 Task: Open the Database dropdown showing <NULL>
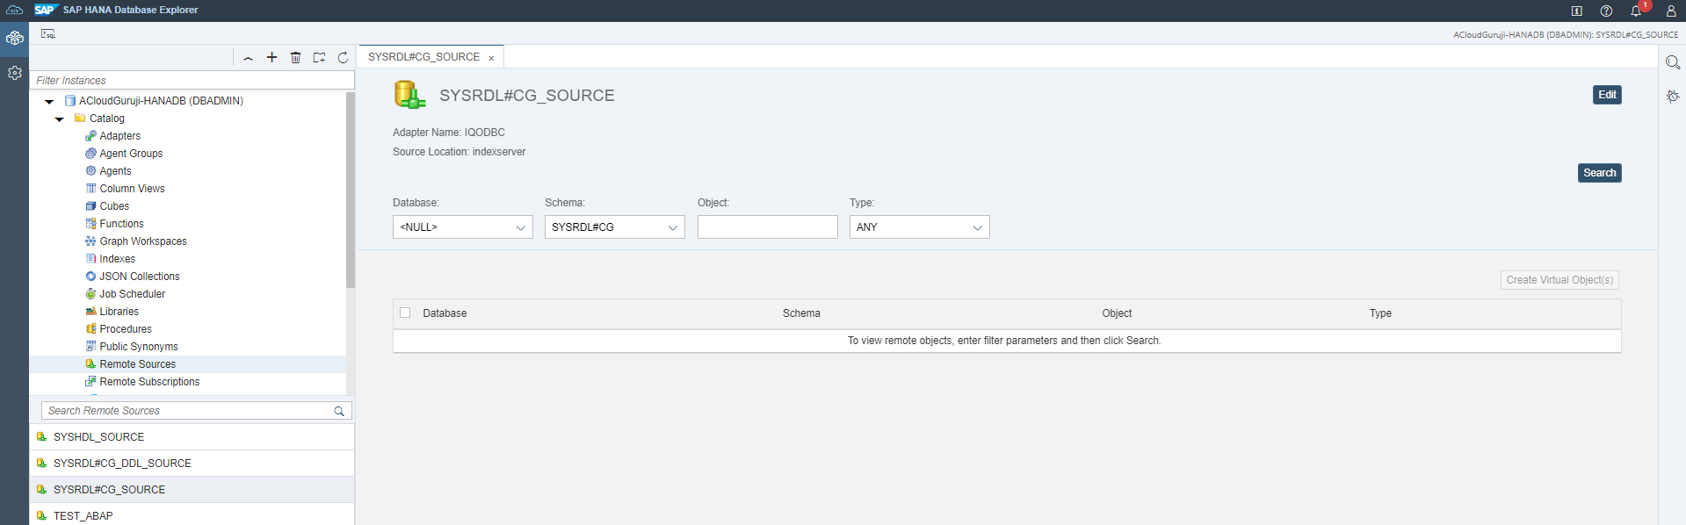pyautogui.click(x=462, y=227)
